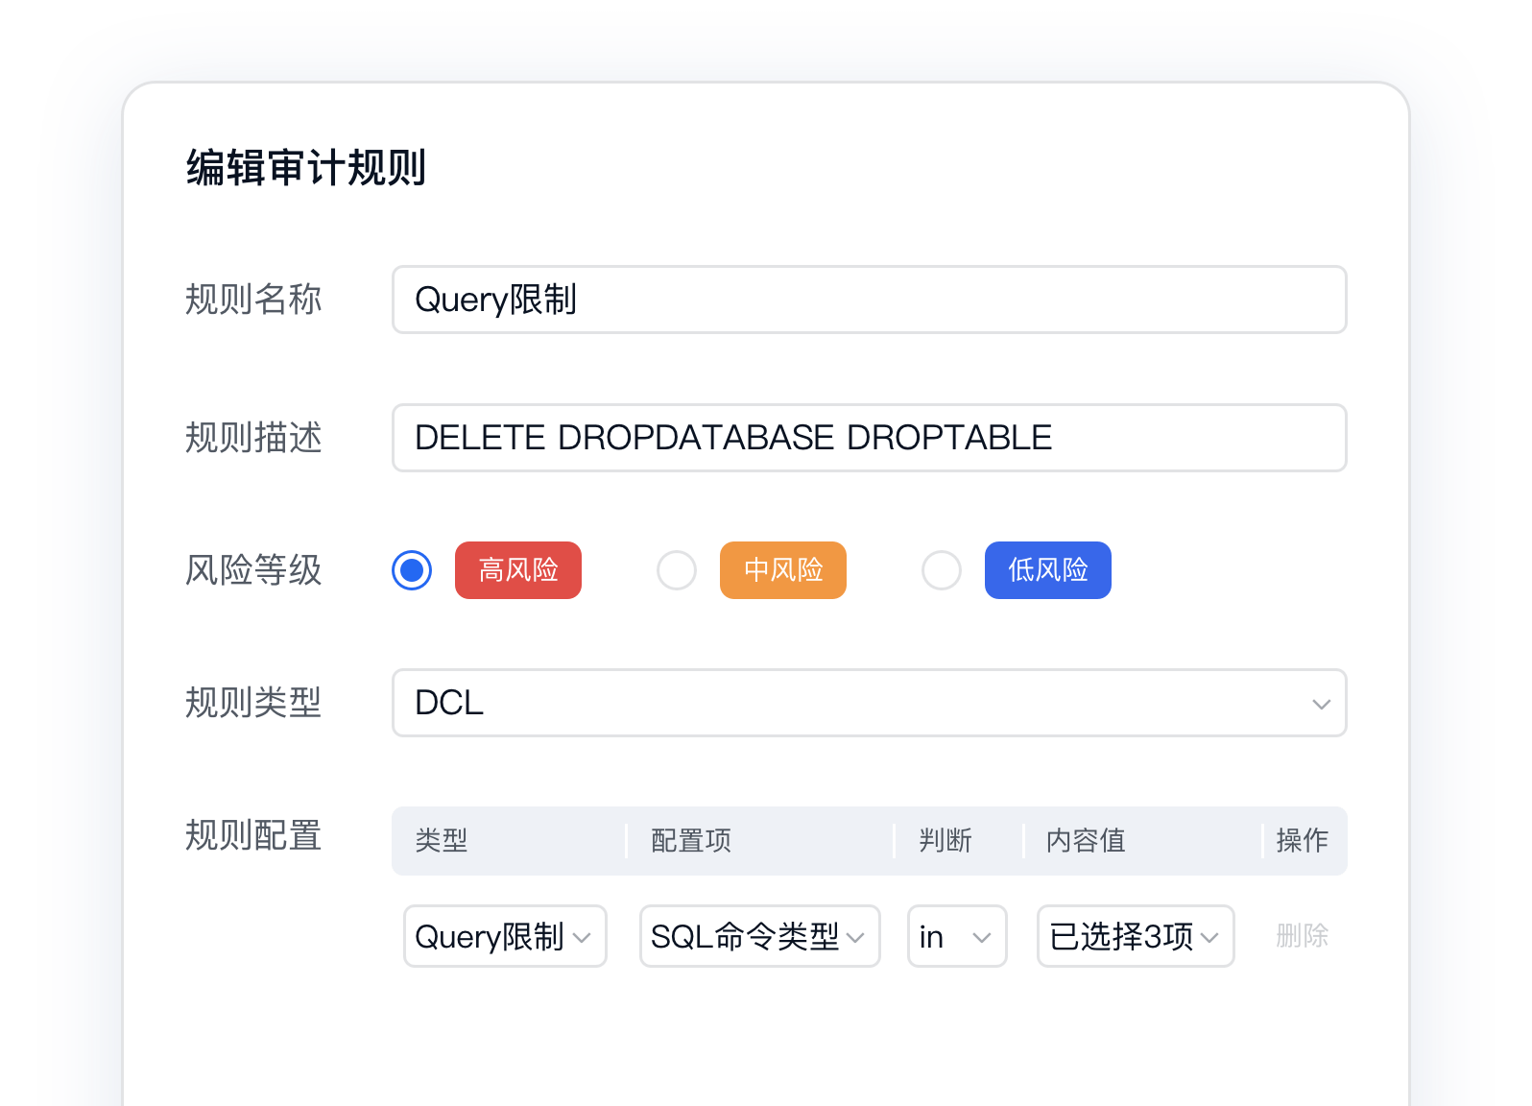Click the 类型 column header
1532x1106 pixels.
click(442, 841)
